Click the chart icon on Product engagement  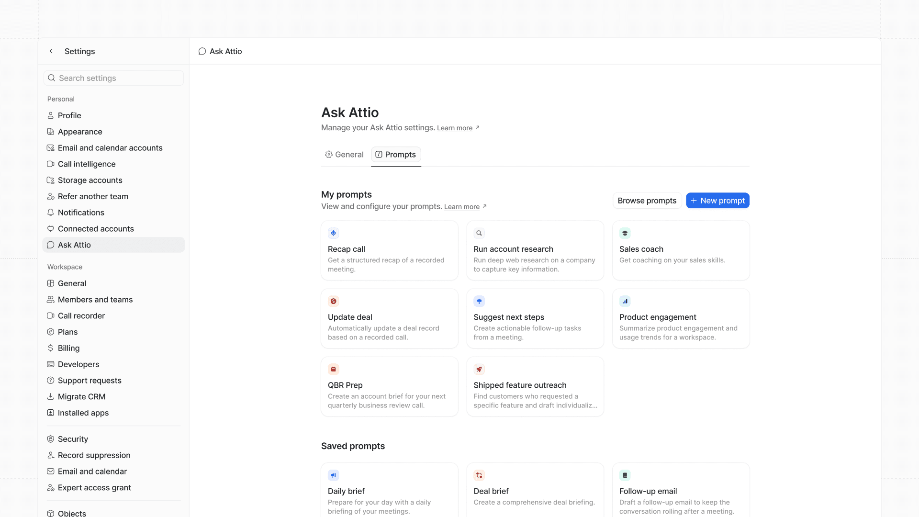point(625,301)
